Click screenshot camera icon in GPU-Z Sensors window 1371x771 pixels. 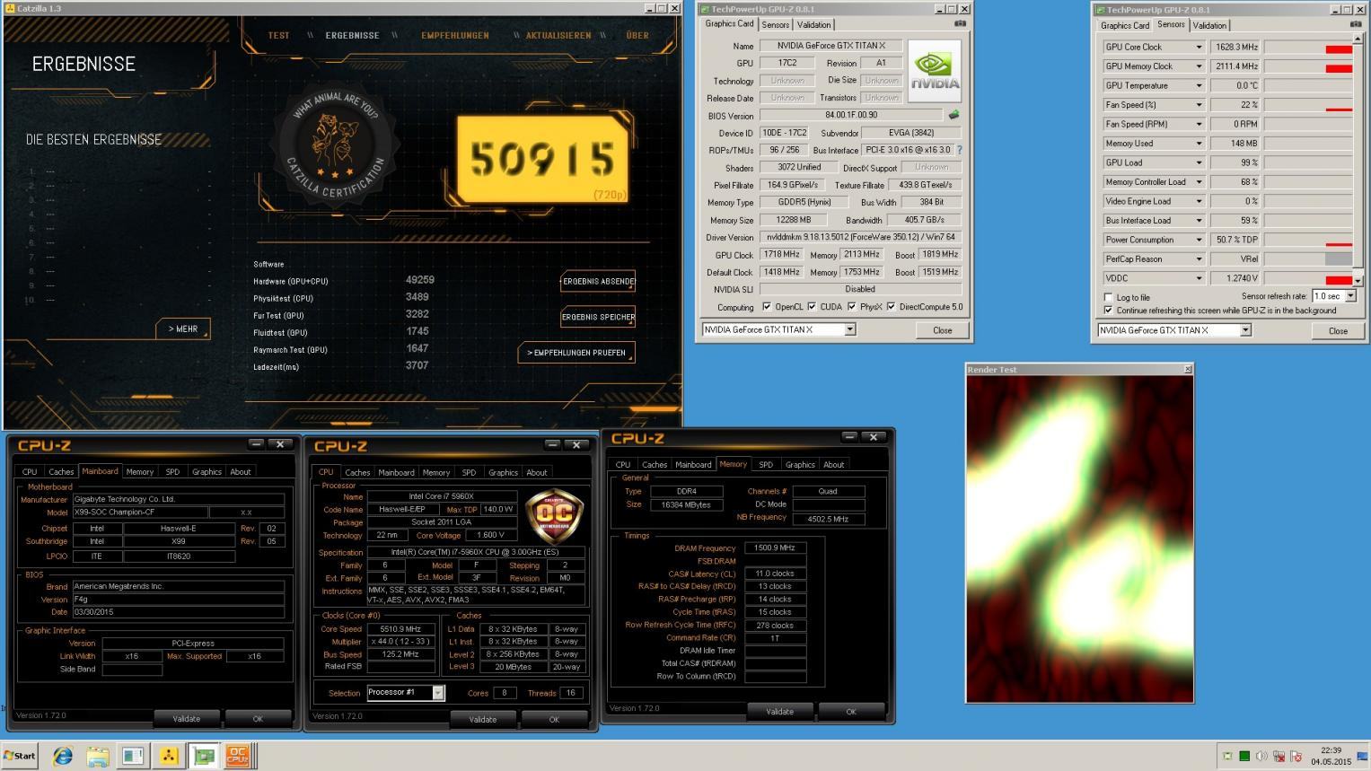tap(1355, 25)
